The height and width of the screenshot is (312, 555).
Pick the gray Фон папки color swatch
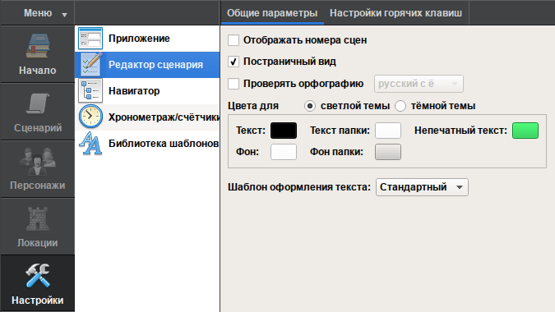pyautogui.click(x=388, y=152)
